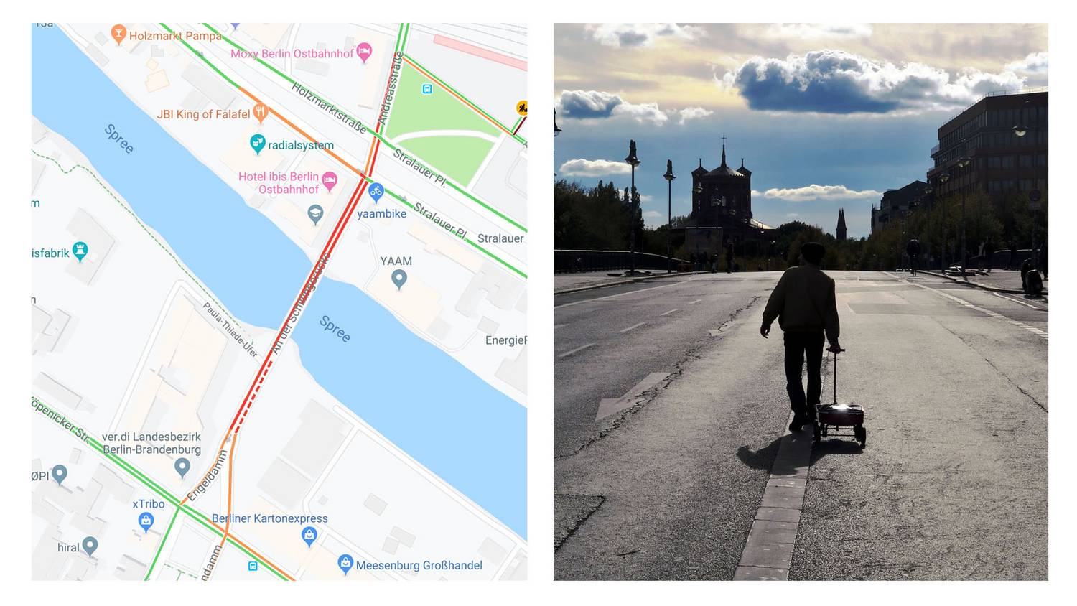This screenshot has width=1077, height=606.
Task: Select the yellow roadworks warning icon
Action: [522, 108]
